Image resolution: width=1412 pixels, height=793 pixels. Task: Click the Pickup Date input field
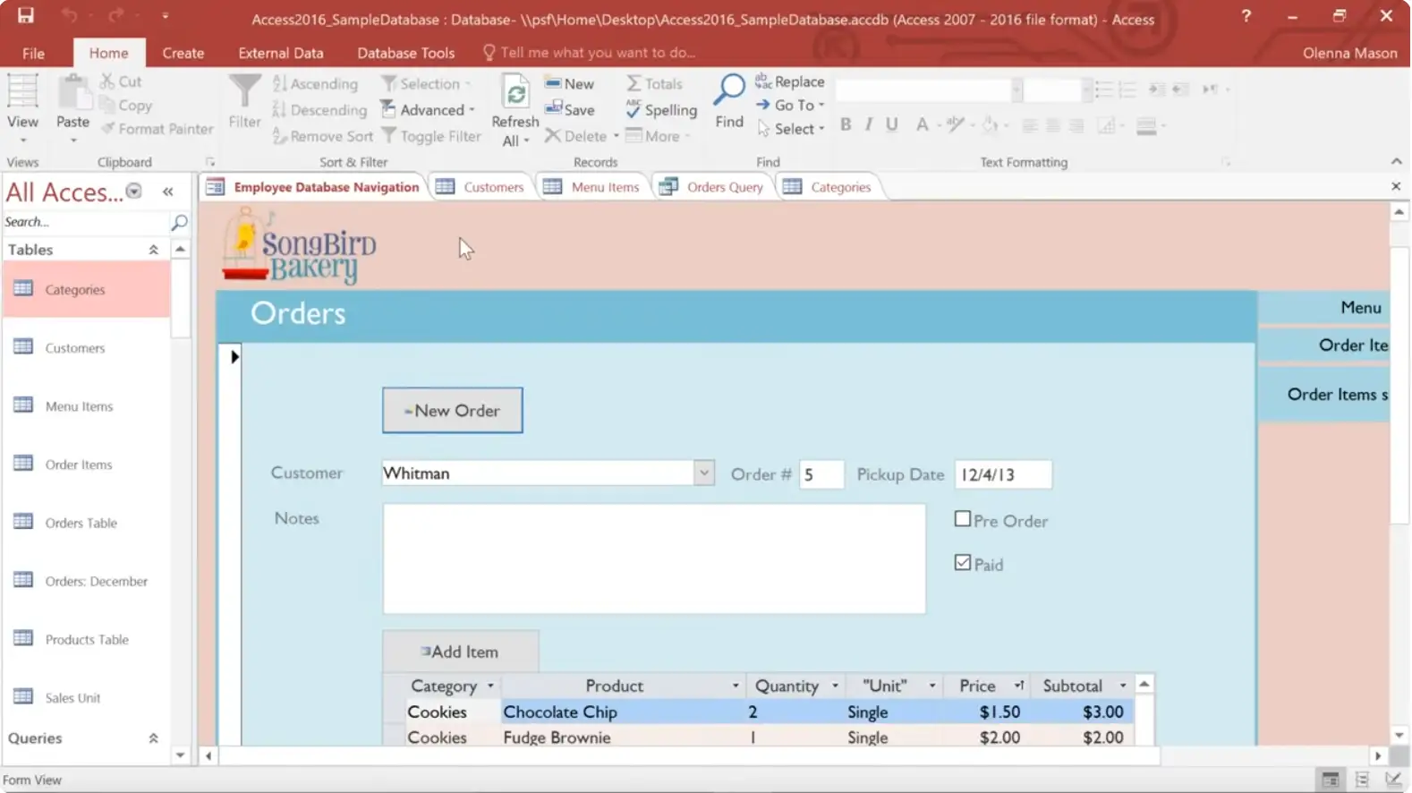[x=1002, y=474]
